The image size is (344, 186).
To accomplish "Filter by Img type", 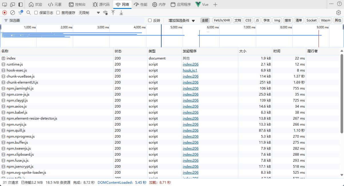I will [x=277, y=20].
